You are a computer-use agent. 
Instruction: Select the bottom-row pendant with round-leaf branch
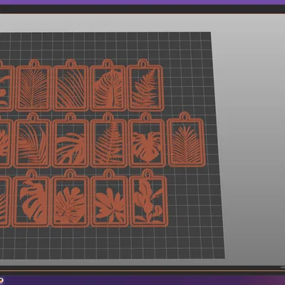click(x=149, y=198)
